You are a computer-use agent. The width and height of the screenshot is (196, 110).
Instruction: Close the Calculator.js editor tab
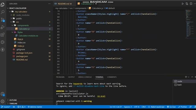[96, 4]
